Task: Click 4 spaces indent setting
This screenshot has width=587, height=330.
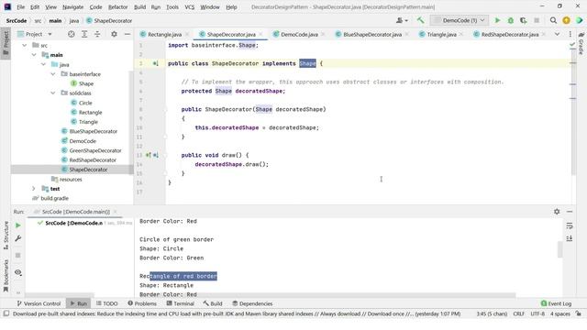Action: 560,313
